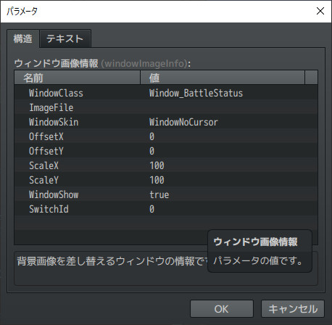Click the 値 column header
Screen dimensions: 332x325
click(x=223, y=78)
